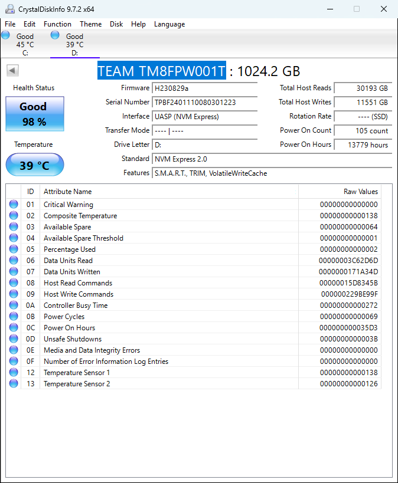Viewport: 398px width, 483px height.
Task: Click ID cell 0A
Action: coord(30,305)
